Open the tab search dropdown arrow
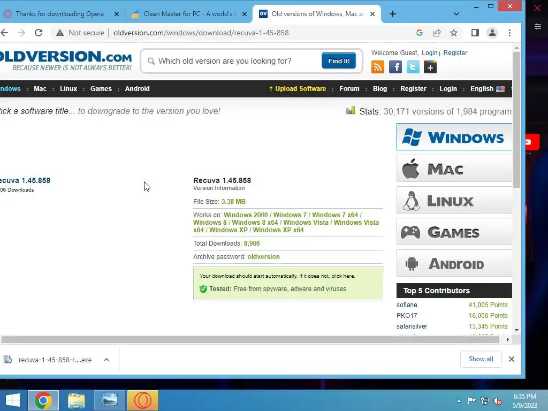 click(x=456, y=14)
